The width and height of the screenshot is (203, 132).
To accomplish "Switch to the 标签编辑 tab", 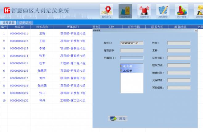I will [x=9, y=22].
